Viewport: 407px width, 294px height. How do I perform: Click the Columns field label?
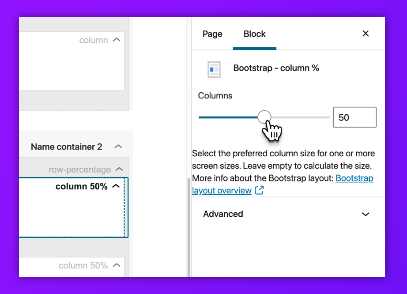[215, 95]
